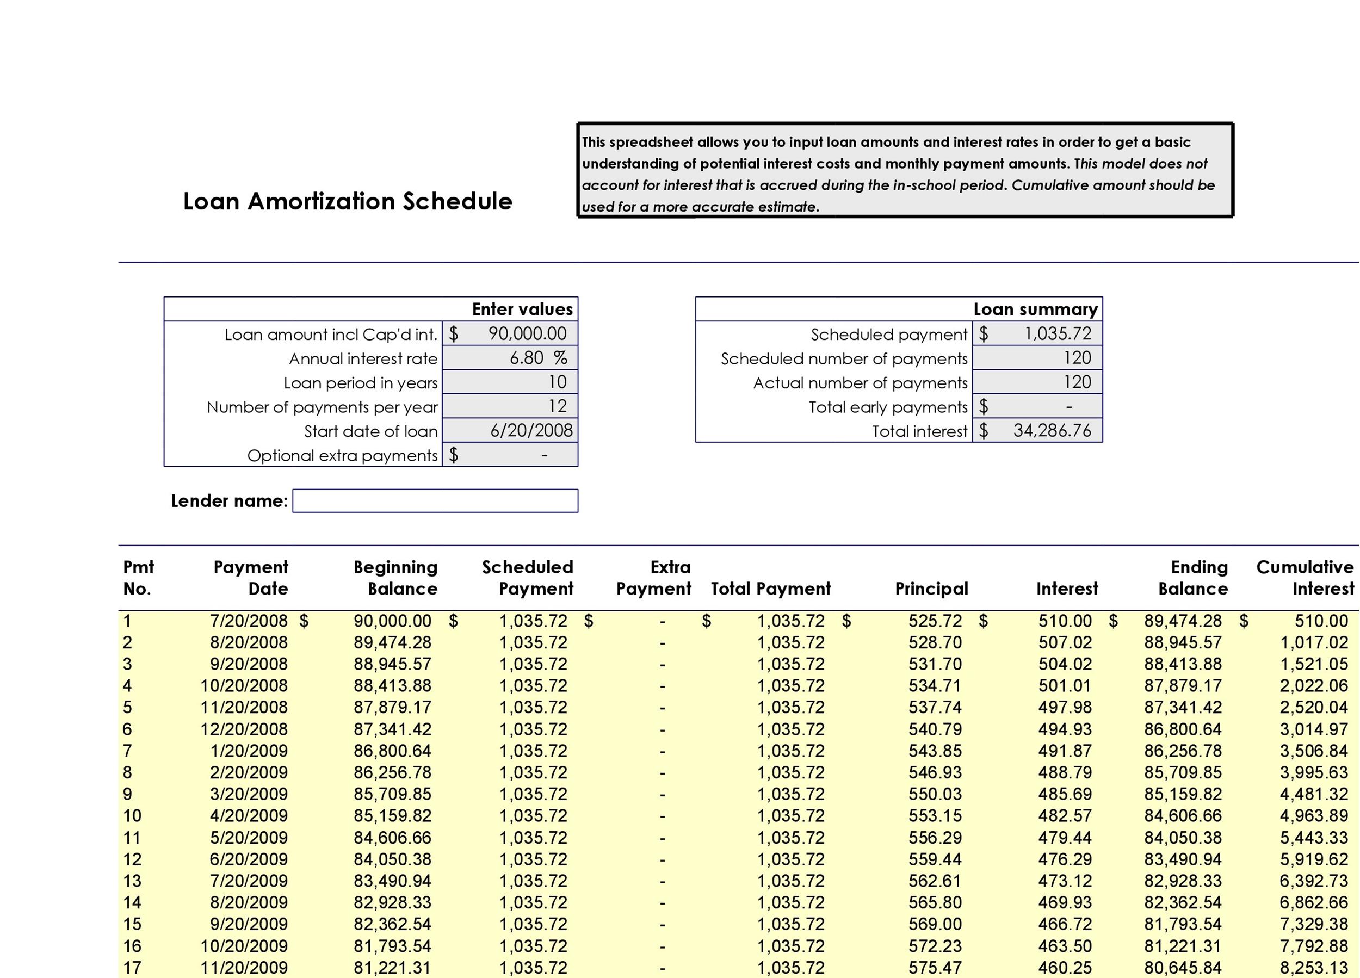Click the total interest 34,286.76 cell
The image size is (1360, 978).
[1037, 431]
